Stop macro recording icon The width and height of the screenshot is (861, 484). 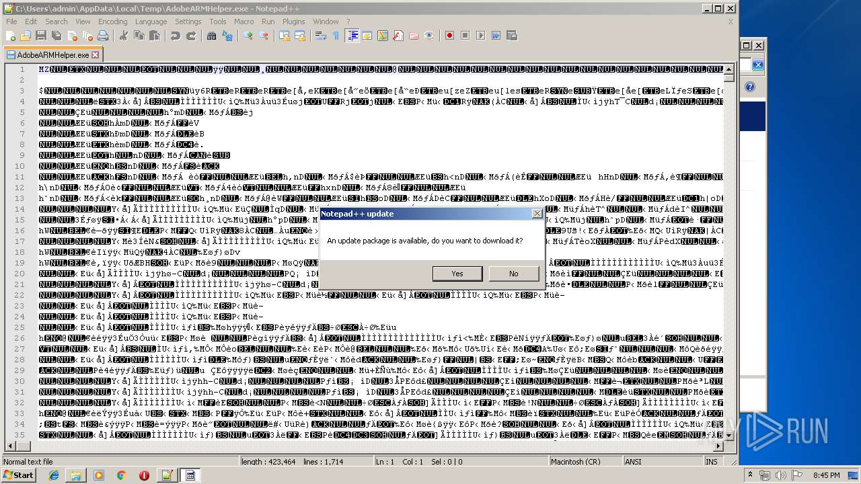click(x=465, y=36)
